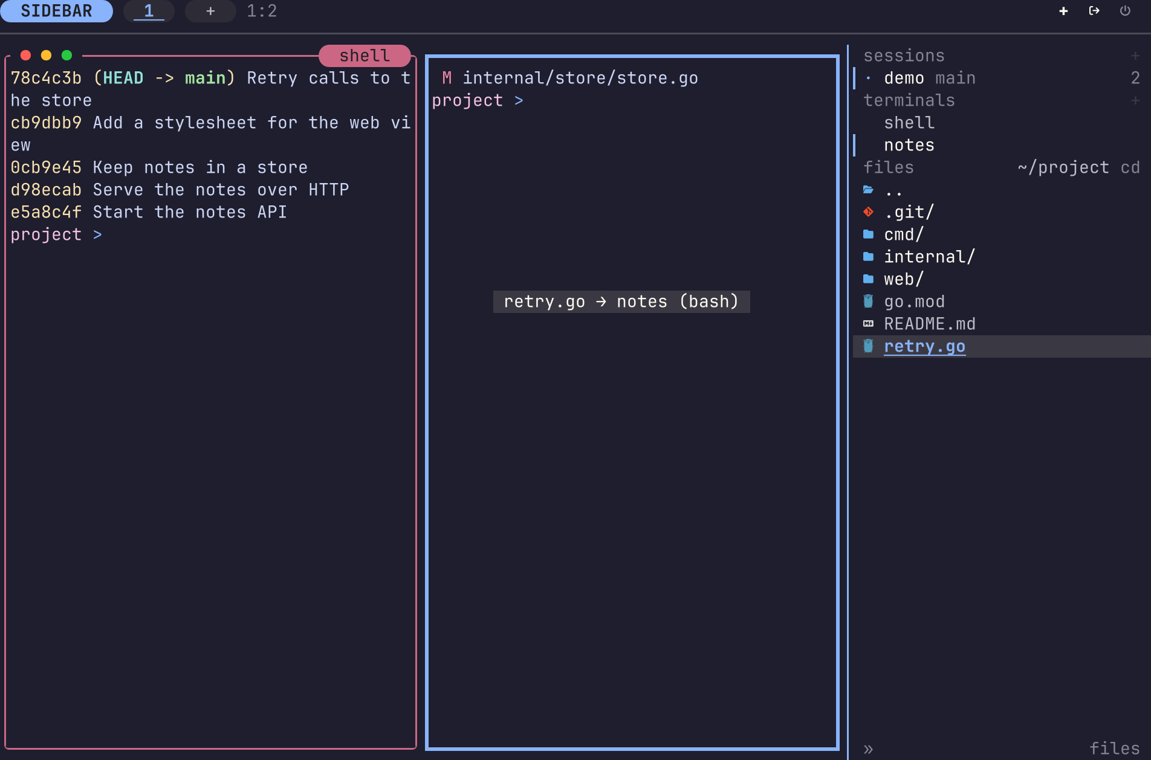Click the cmd/ folder icon
Image resolution: width=1151 pixels, height=760 pixels.
[868, 234]
